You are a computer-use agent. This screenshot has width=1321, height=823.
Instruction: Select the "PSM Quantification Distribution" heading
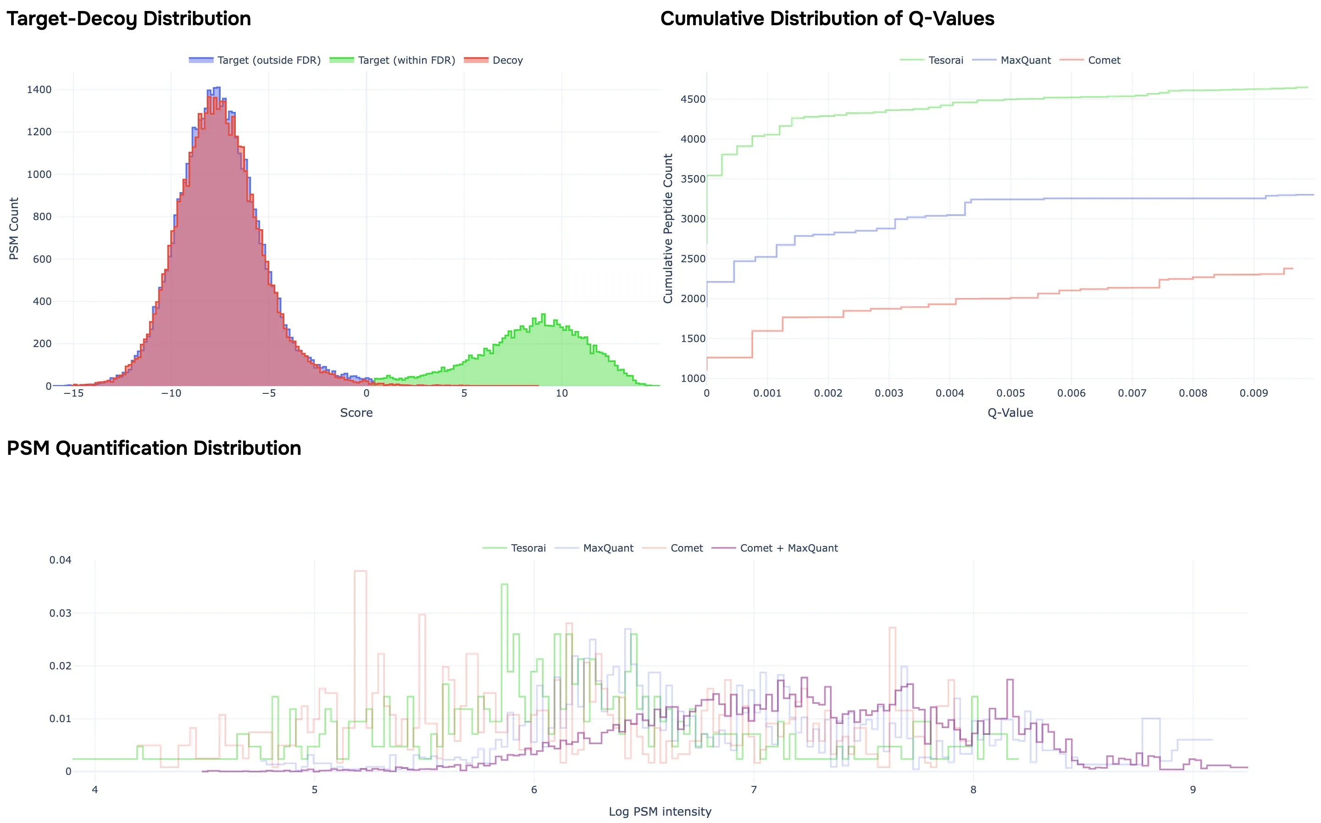154,448
